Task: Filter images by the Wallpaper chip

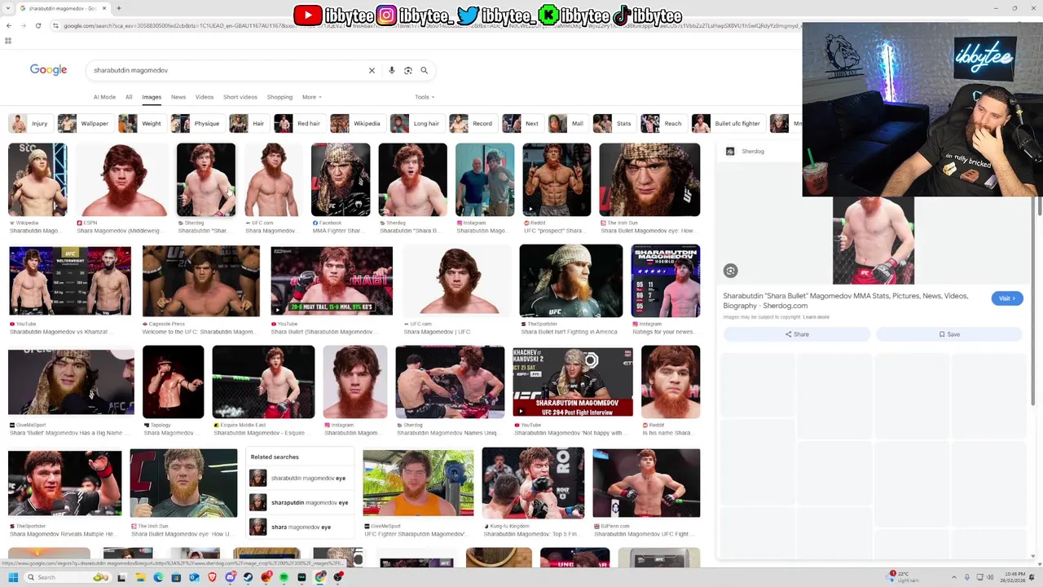Action: 84,123
